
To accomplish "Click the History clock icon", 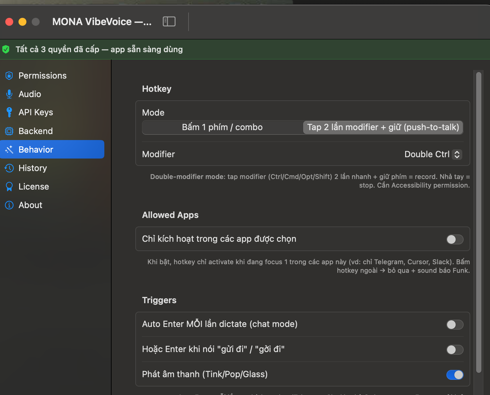I will (x=9, y=168).
